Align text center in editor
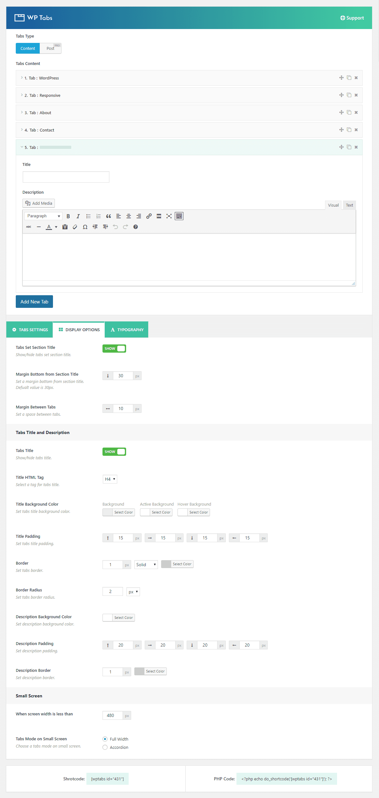The height and width of the screenshot is (798, 379). tap(129, 216)
